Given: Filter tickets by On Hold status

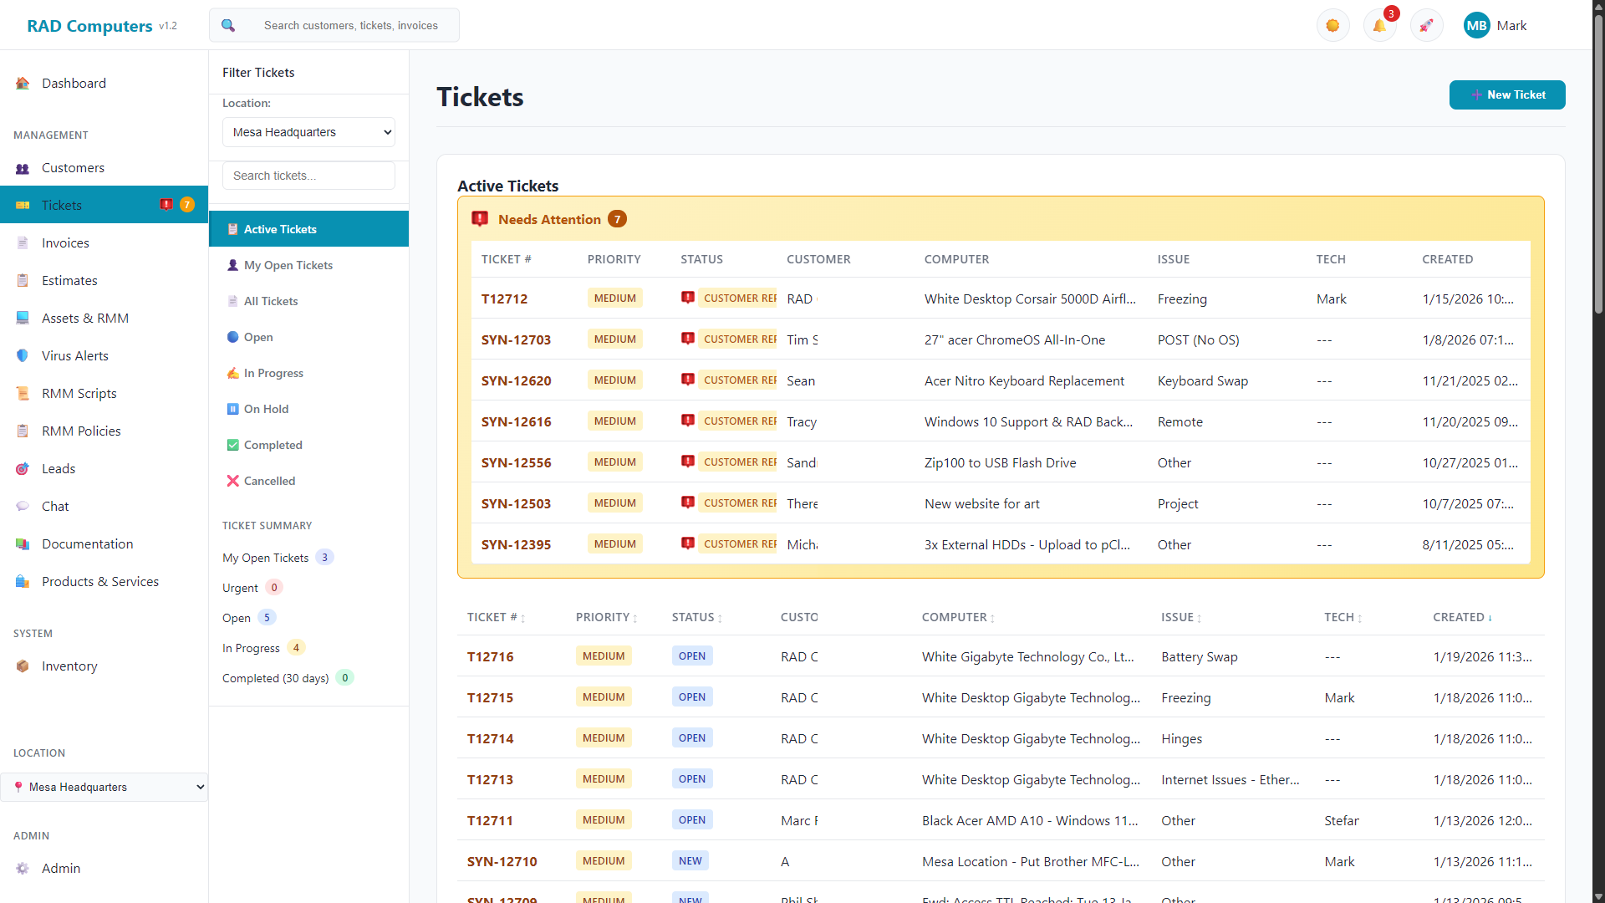Looking at the screenshot, I should 265,408.
